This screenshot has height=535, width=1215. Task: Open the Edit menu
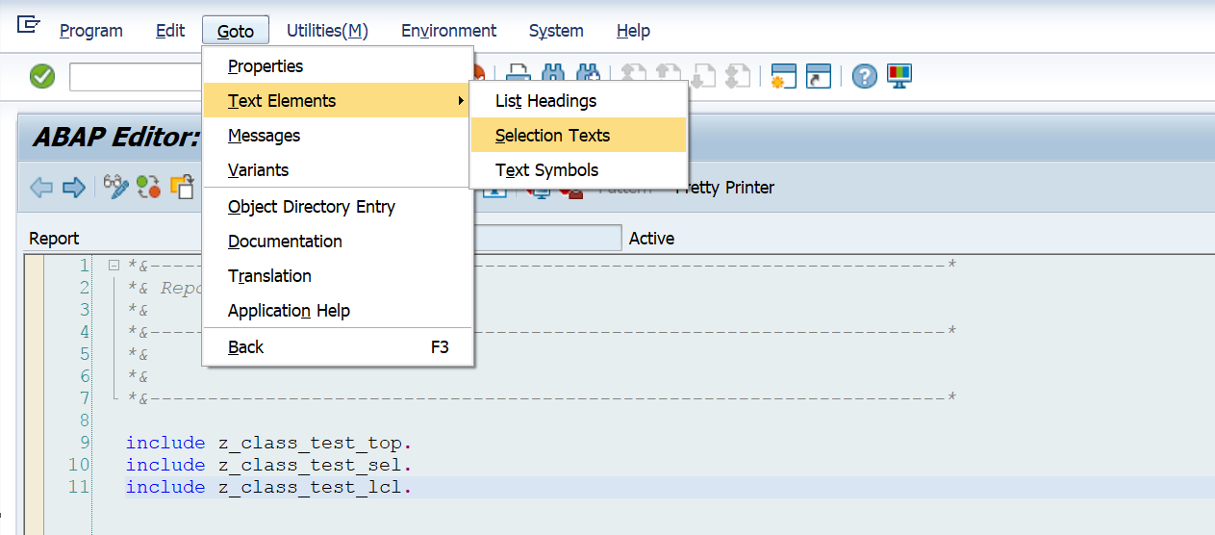click(x=170, y=31)
